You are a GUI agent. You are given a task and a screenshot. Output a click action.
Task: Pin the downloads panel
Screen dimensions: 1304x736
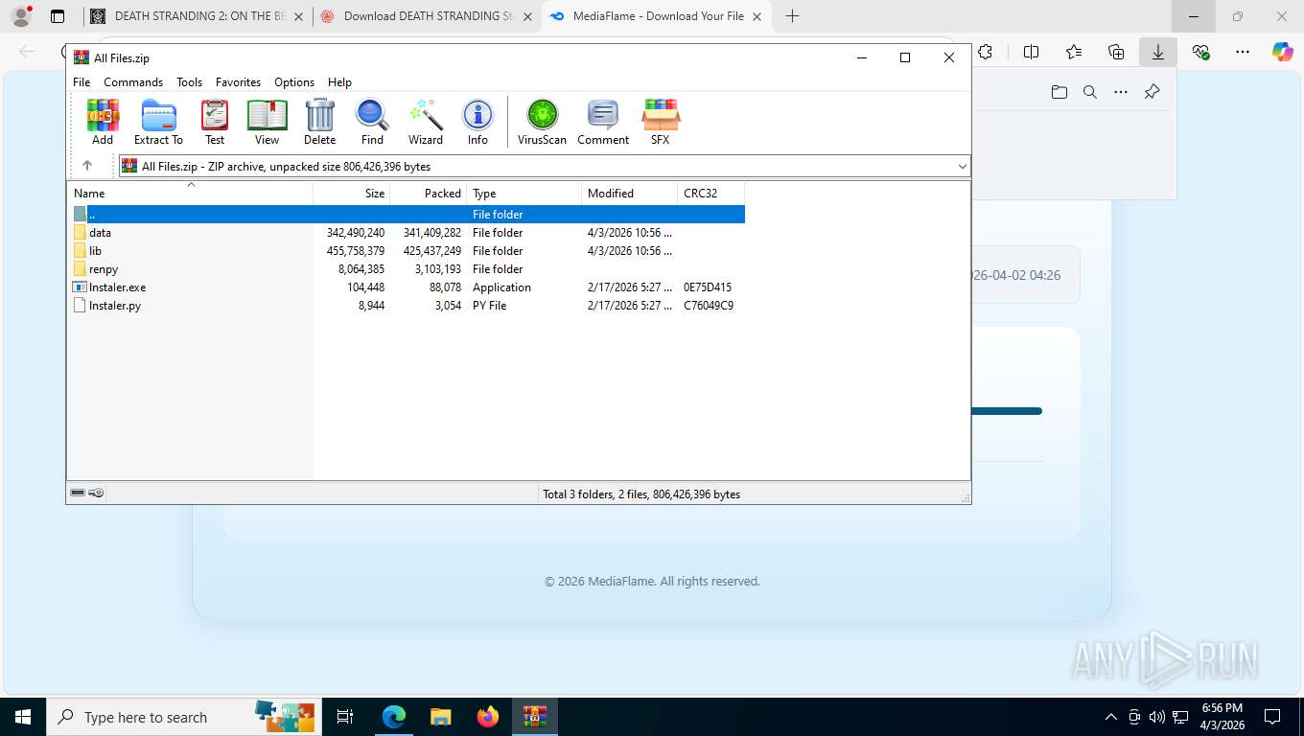tap(1153, 92)
